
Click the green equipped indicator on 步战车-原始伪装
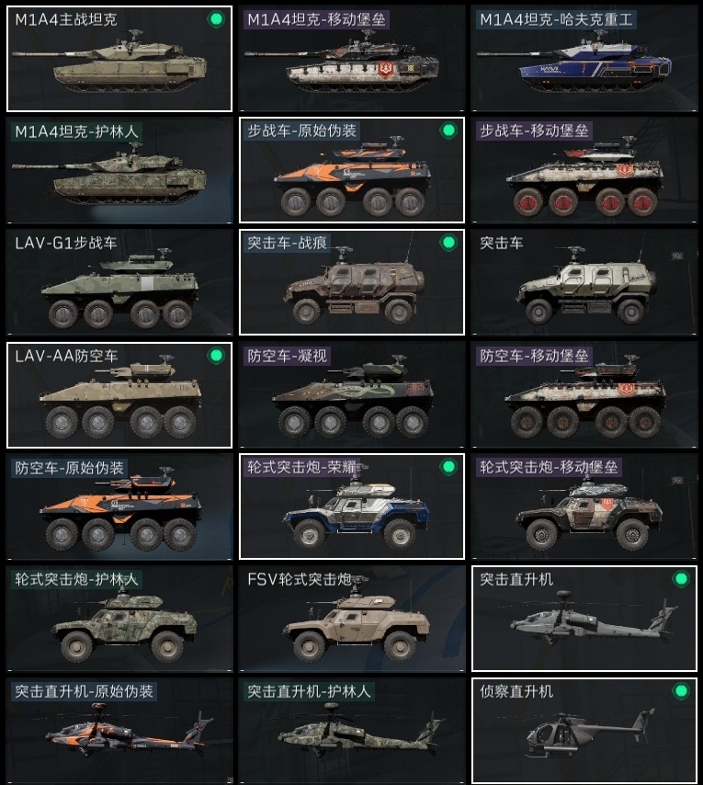click(x=448, y=131)
